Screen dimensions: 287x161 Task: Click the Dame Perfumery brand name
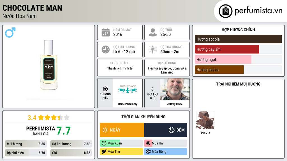[x=128, y=104]
